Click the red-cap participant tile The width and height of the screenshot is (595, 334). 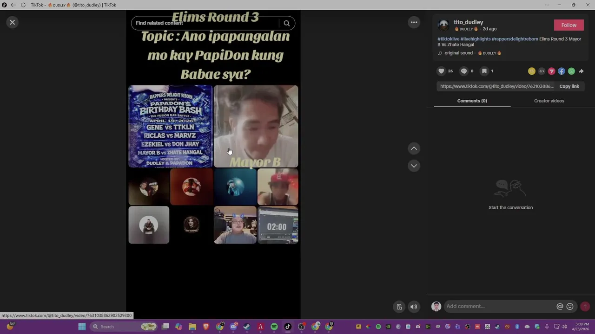[278, 186]
